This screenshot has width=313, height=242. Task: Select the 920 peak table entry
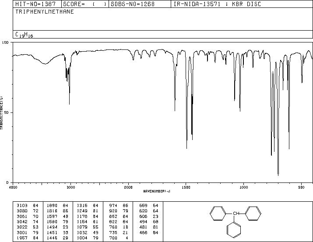point(119,210)
